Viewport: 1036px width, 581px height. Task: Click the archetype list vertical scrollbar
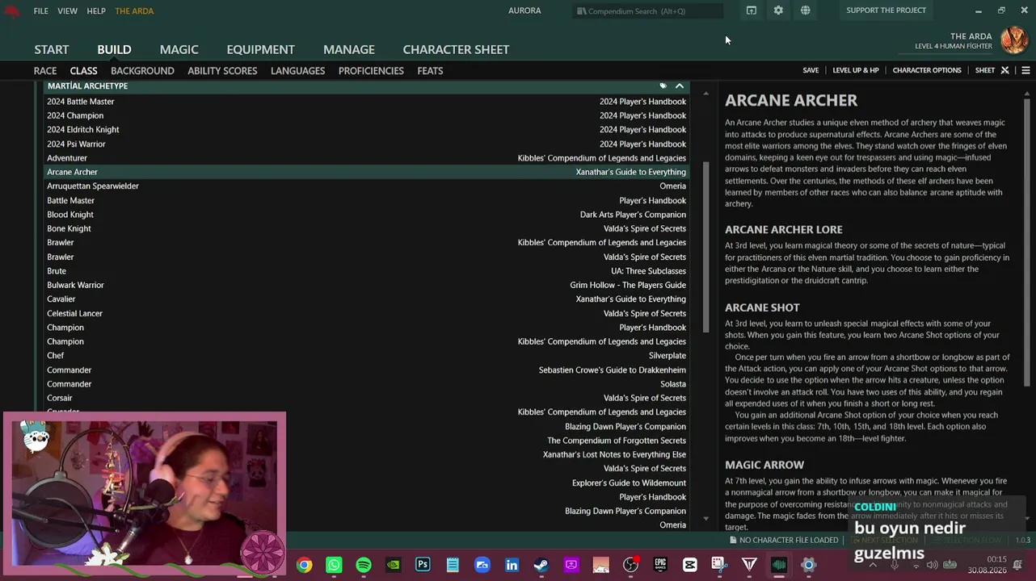(x=706, y=246)
